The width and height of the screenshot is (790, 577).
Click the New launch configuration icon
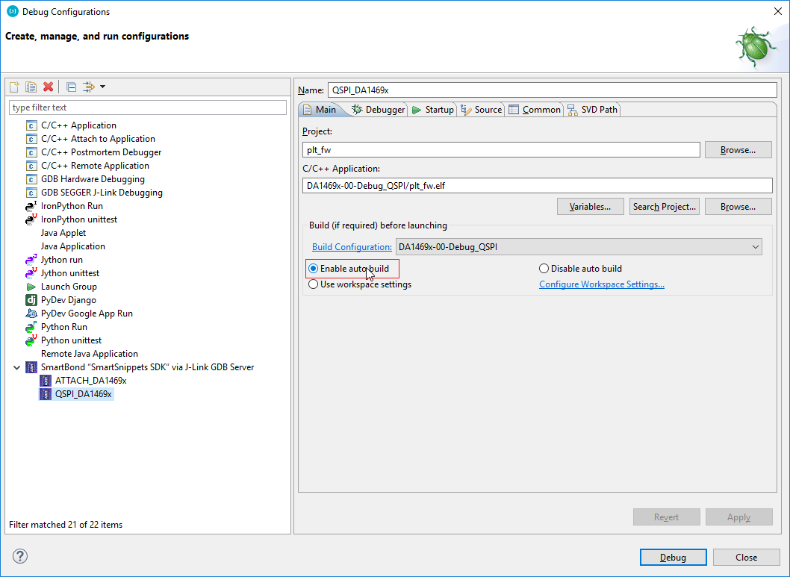[x=14, y=87]
